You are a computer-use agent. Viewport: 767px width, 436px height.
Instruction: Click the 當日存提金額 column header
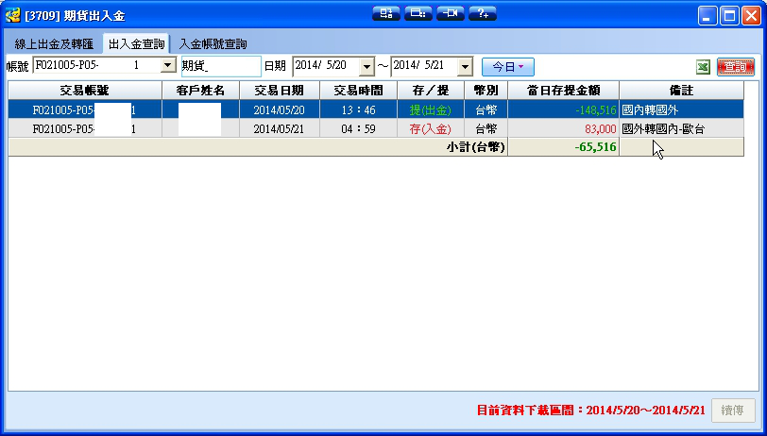pos(564,91)
